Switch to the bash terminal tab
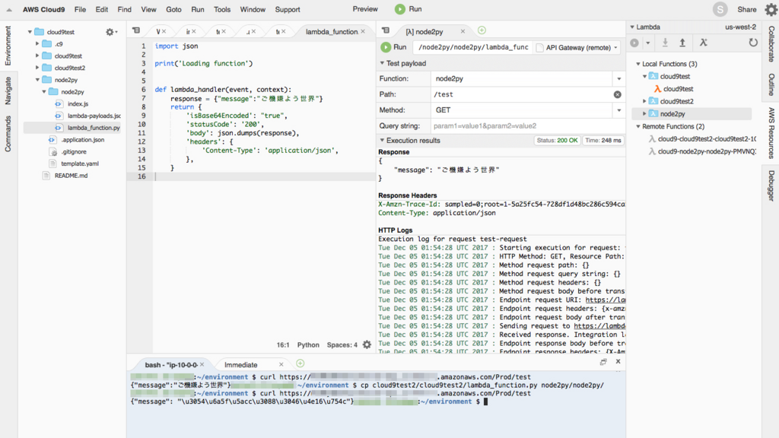The width and height of the screenshot is (779, 438). 171,364
